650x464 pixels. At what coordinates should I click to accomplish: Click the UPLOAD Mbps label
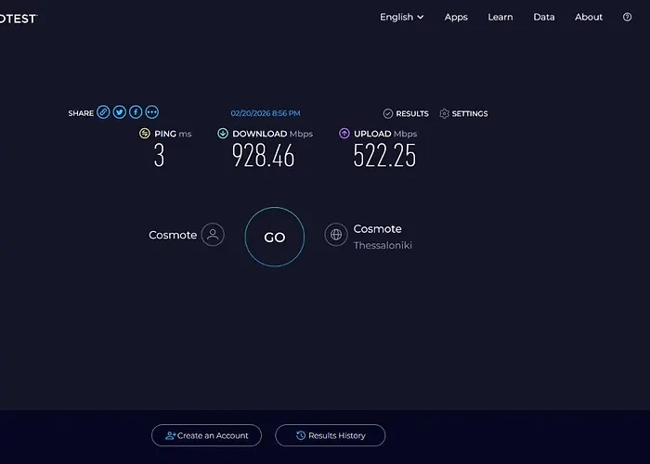click(385, 134)
